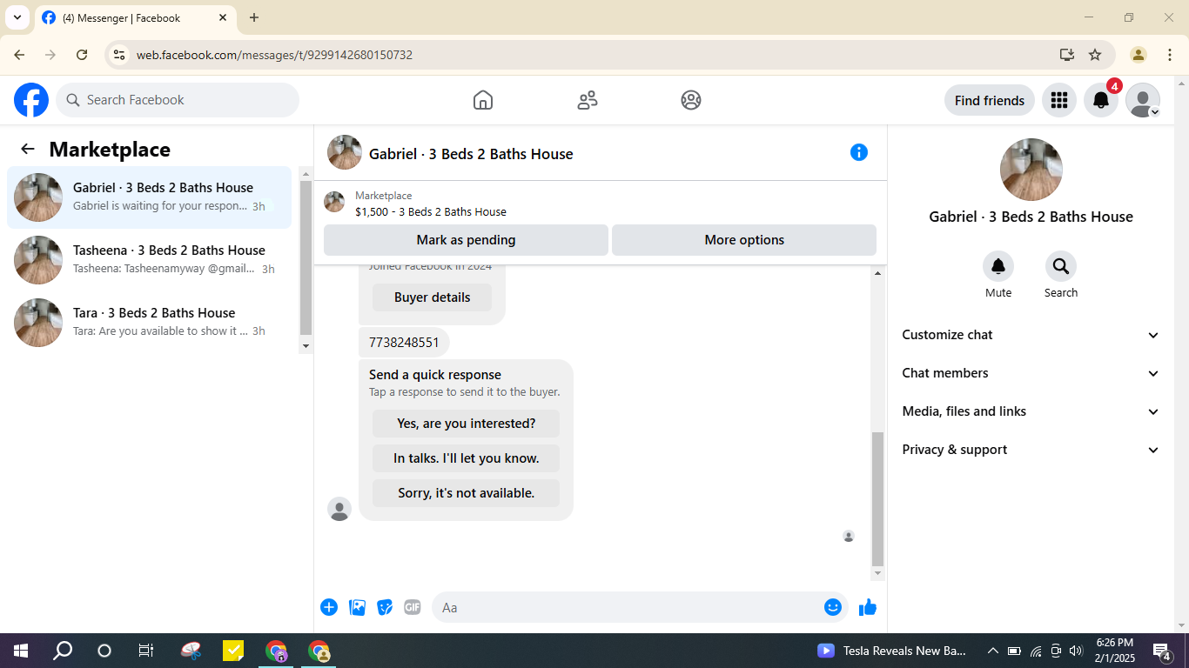
Task: Click the browser back button
Action: (19, 55)
